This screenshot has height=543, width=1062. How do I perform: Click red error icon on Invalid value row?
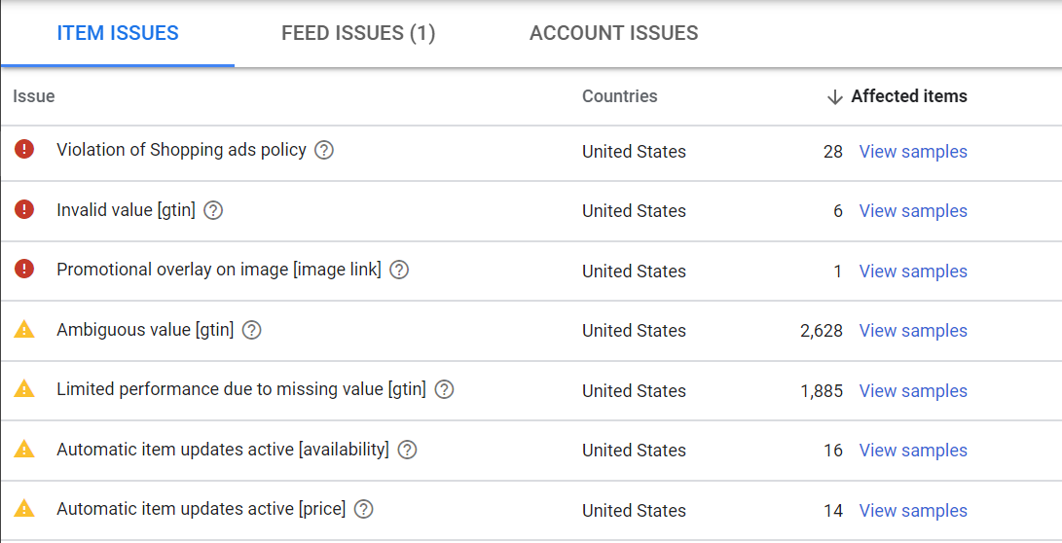pos(24,209)
